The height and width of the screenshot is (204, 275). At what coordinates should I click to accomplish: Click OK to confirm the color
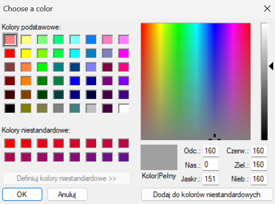click(x=22, y=194)
